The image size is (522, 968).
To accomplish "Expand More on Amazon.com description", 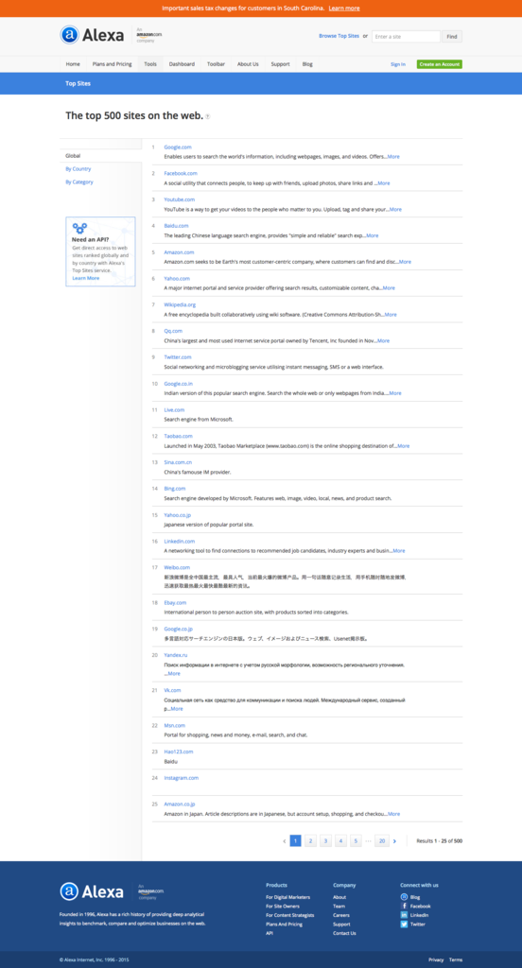I will pos(405,262).
